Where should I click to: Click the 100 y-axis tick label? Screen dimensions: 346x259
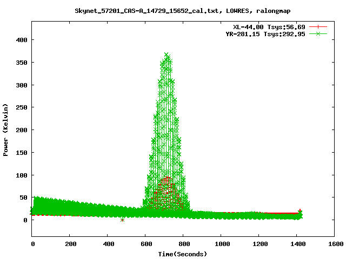pyautogui.click(x=22, y=175)
